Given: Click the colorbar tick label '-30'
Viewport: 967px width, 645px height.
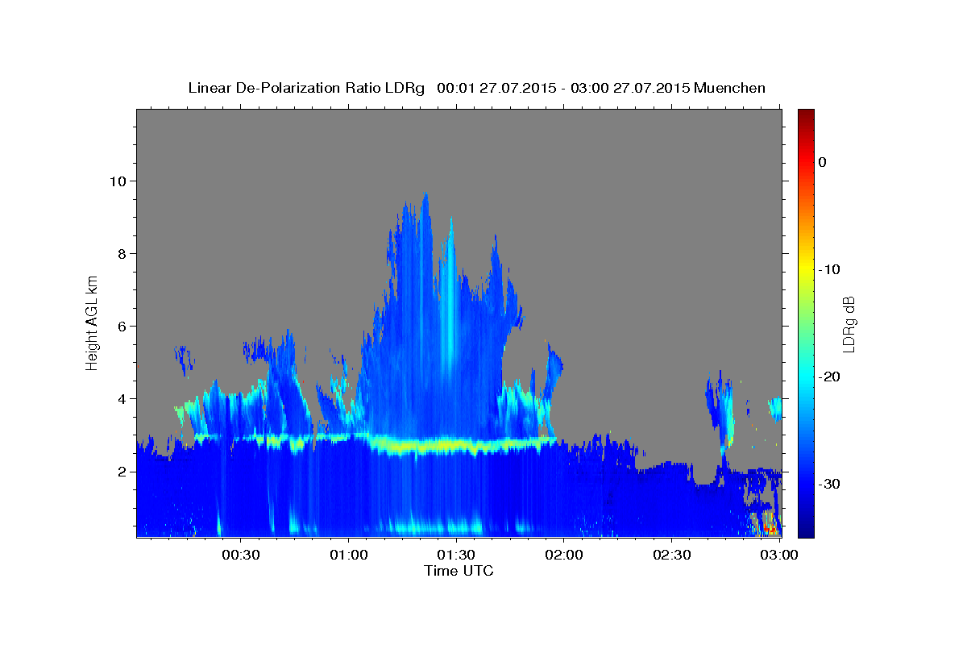Looking at the screenshot, I should coord(828,484).
